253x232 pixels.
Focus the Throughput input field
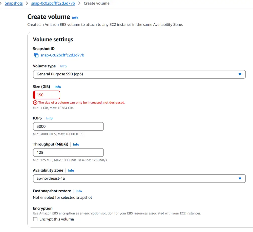pos(68,153)
